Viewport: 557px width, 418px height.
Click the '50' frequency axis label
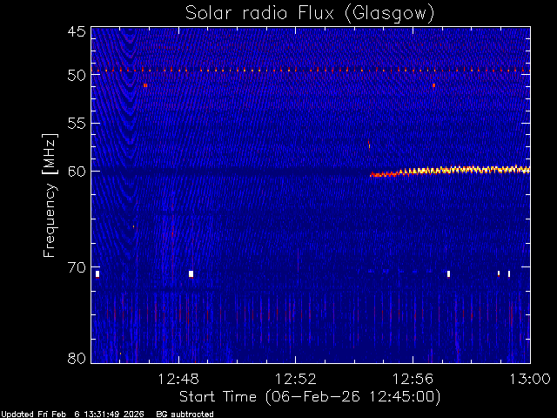77,76
